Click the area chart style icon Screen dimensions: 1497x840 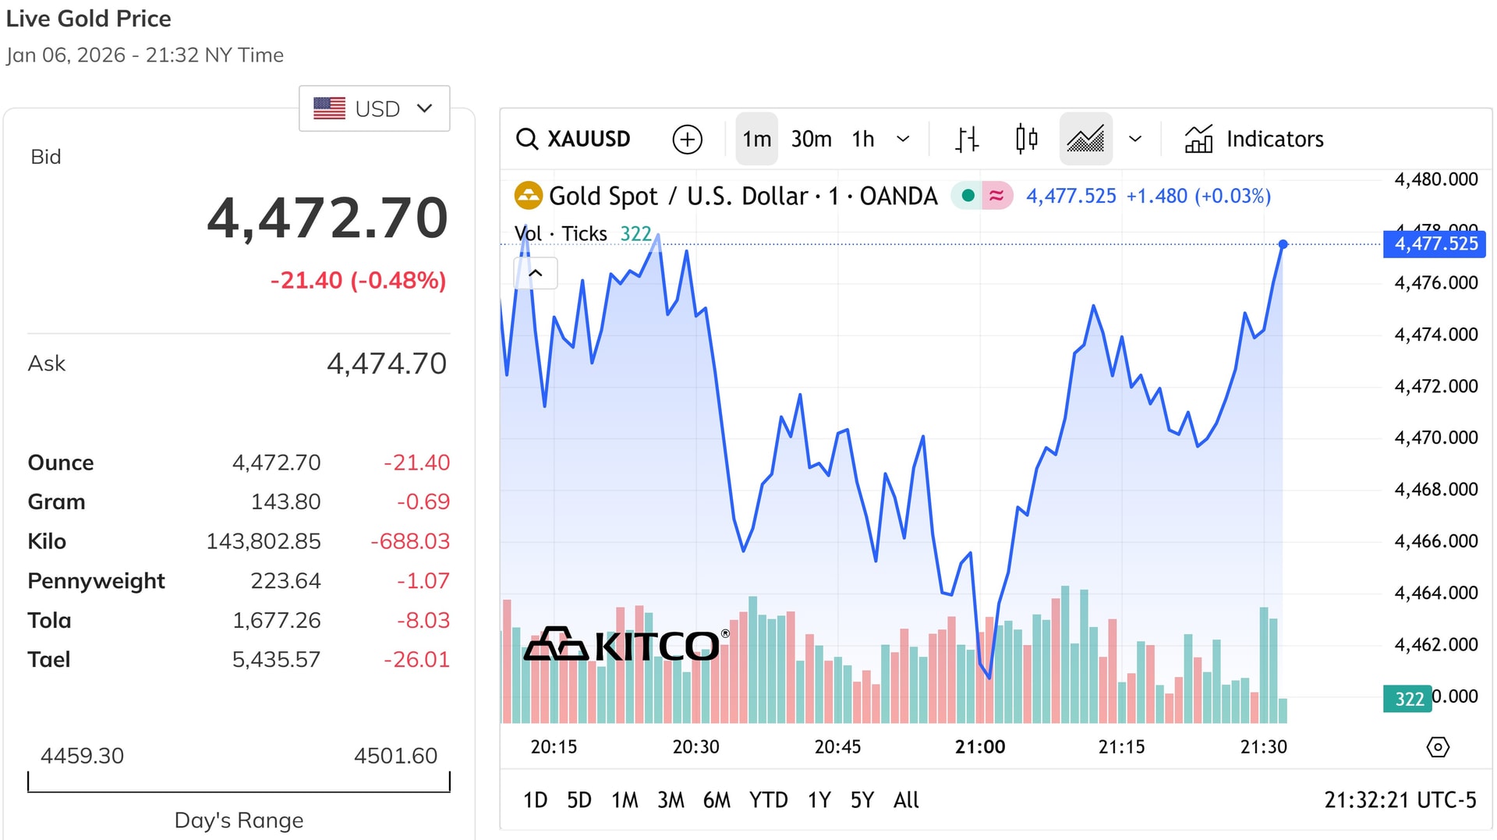click(1086, 139)
